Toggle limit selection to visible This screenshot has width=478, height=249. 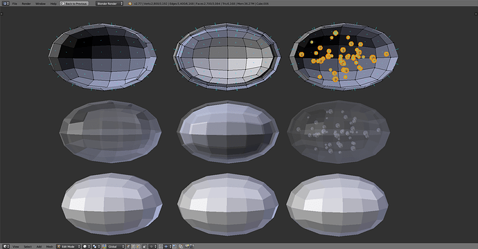pyautogui.click(x=145, y=246)
